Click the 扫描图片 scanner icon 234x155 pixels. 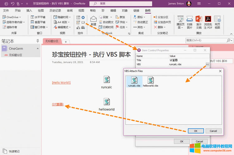click(190, 22)
